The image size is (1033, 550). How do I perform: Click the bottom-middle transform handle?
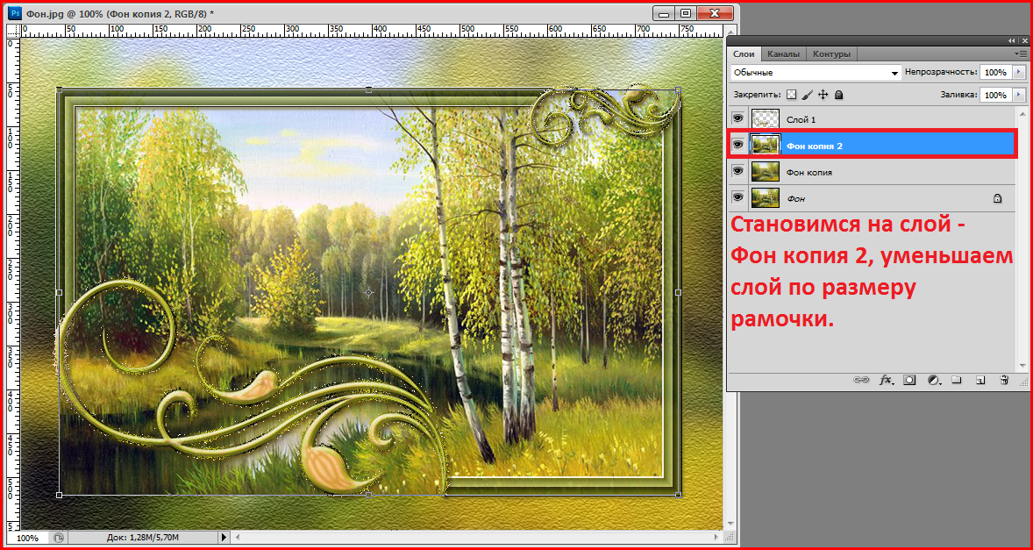[x=369, y=495]
